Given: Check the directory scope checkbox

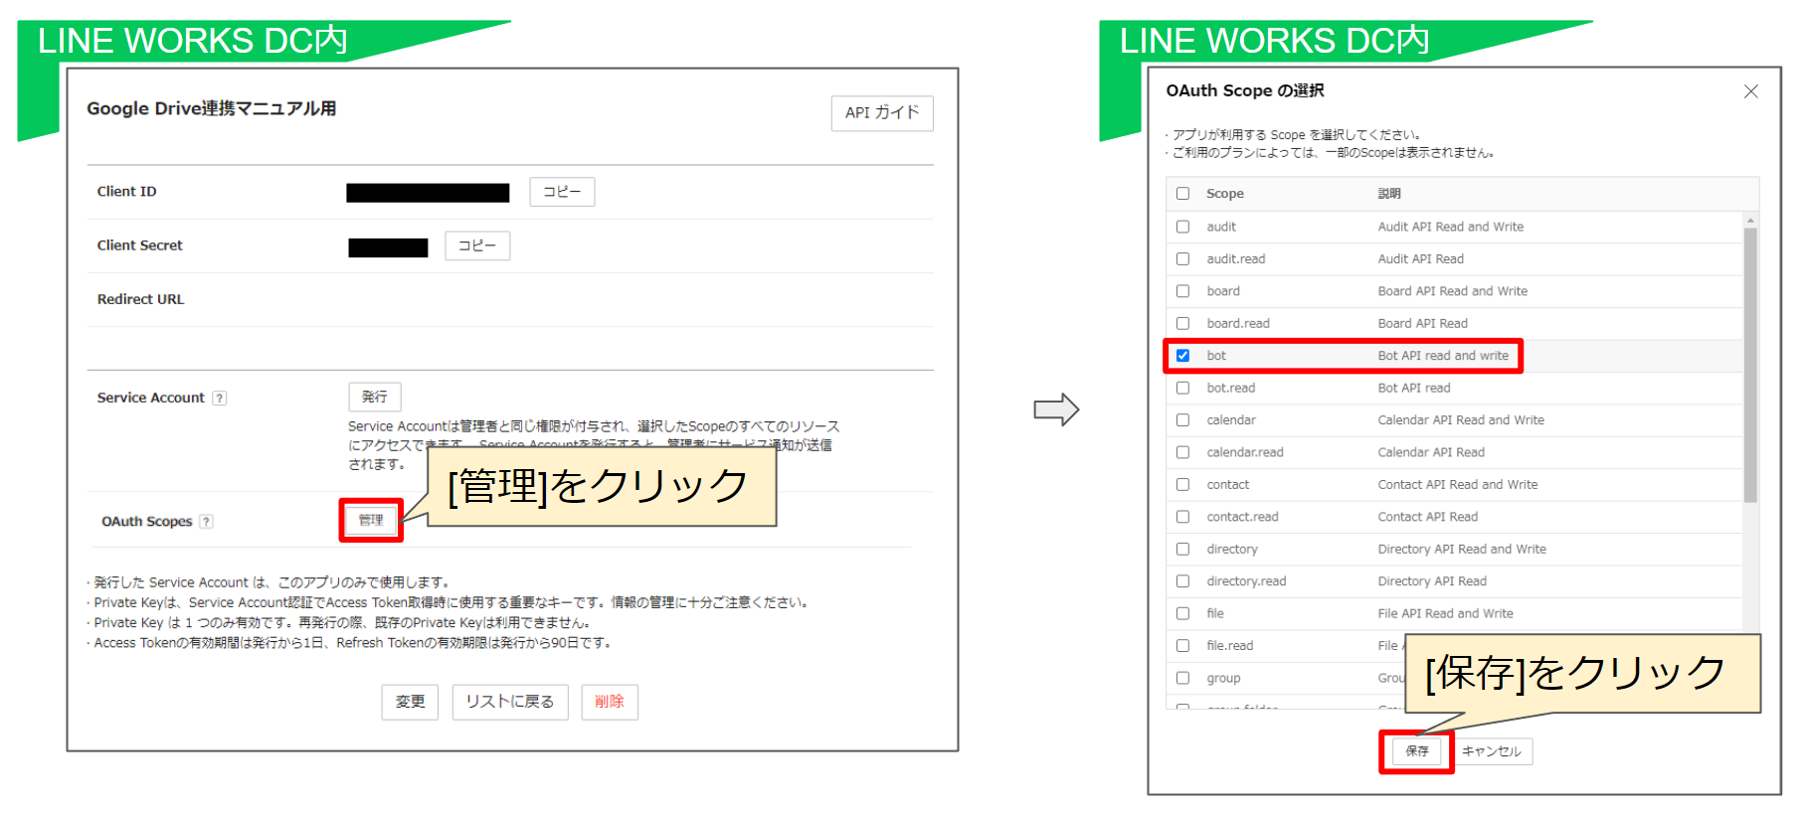Looking at the screenshot, I should pyautogui.click(x=1182, y=549).
